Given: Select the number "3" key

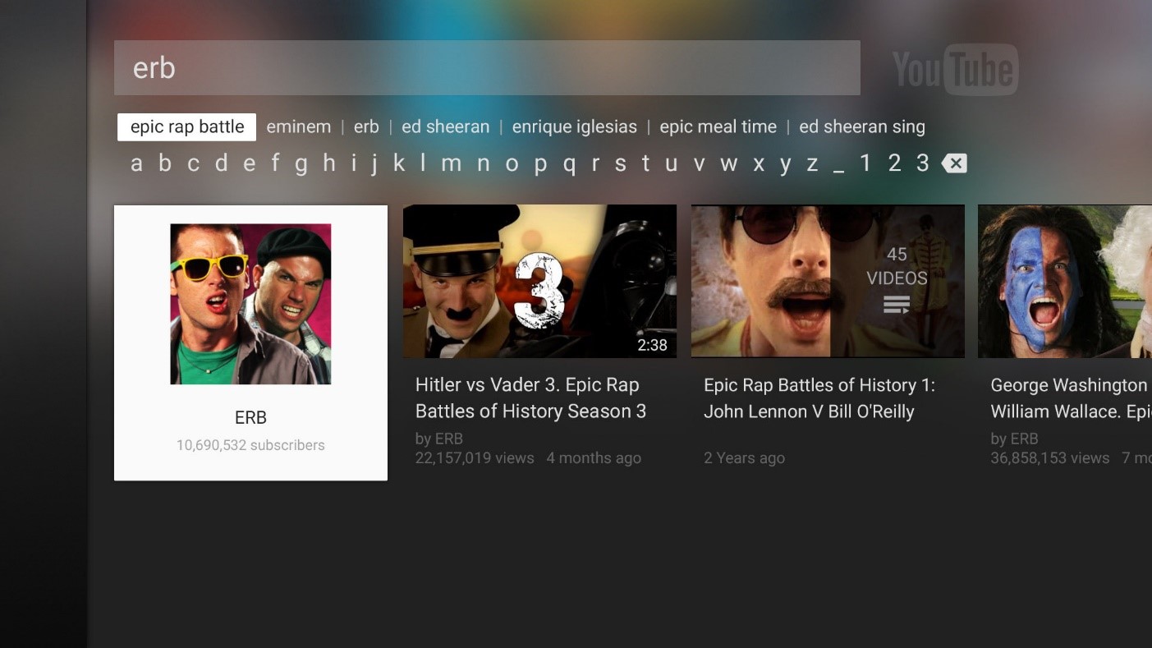Looking at the screenshot, I should point(922,163).
